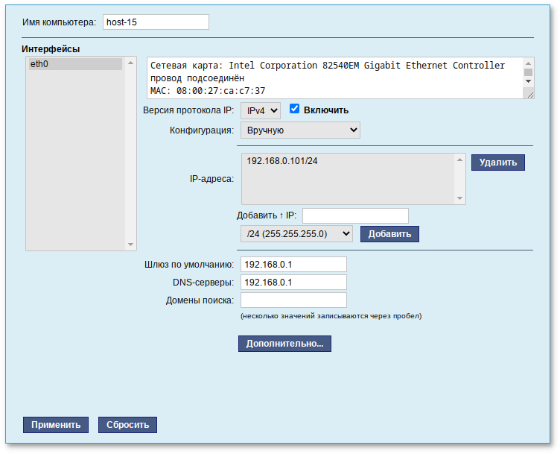This screenshot has height=454, width=560.
Task: Focus the Имя компьютера field
Action: [156, 22]
